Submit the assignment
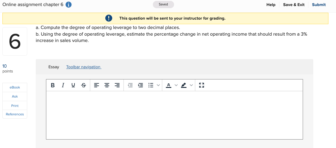 coord(319,5)
